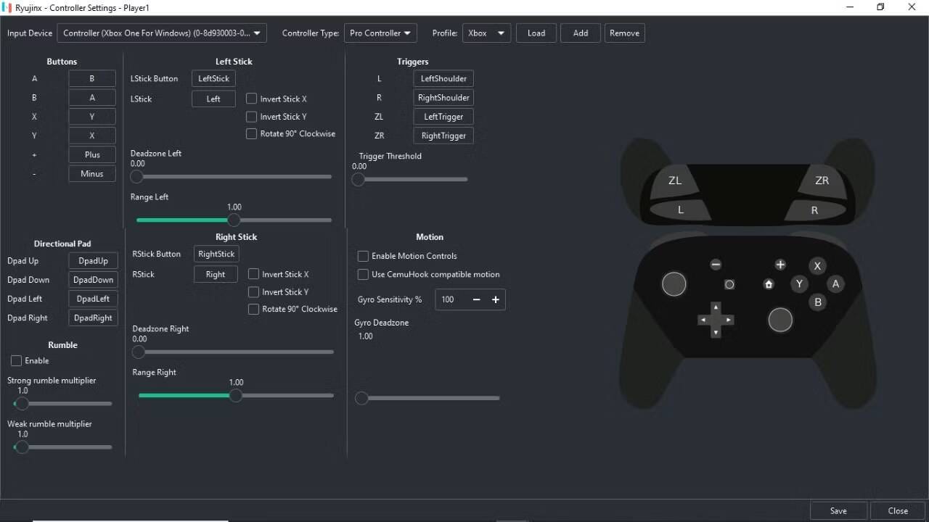This screenshot has height=522, width=929.
Task: Select the A button on the controller image
Action: tap(835, 283)
